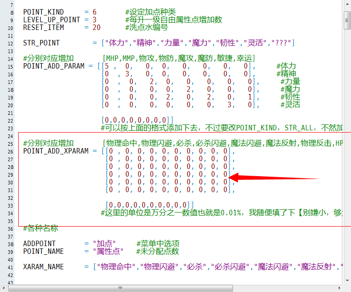Click the value 3 of LEVEL_UP_POINT
This screenshot has height=292, width=351.
pos(94,20)
